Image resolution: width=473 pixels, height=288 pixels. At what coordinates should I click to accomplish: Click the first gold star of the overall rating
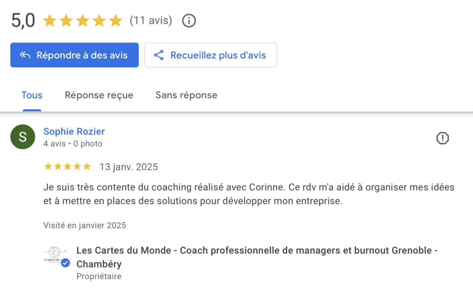tap(50, 20)
